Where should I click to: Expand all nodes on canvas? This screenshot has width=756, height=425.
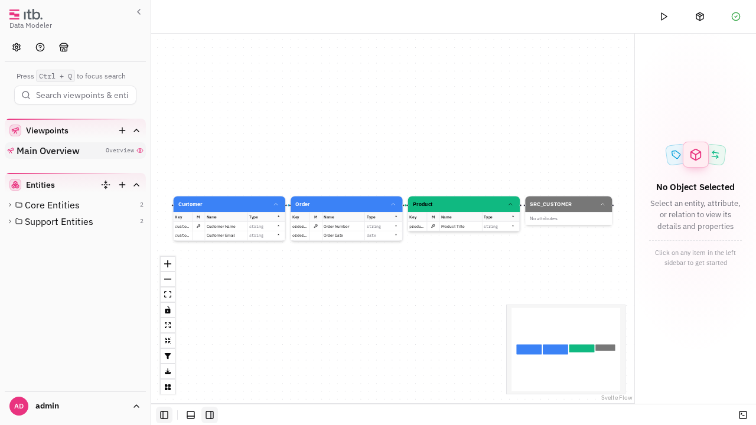pos(168,325)
